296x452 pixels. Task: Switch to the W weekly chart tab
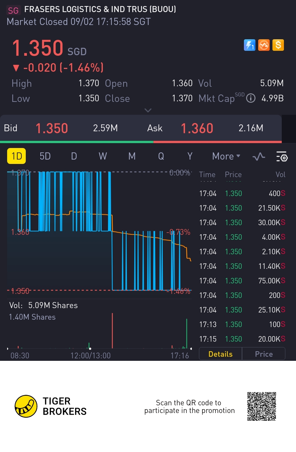pyautogui.click(x=103, y=156)
